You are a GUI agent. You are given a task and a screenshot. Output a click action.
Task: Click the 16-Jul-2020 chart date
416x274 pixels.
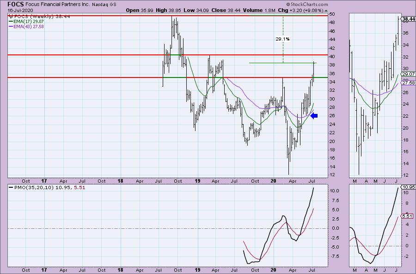point(20,10)
